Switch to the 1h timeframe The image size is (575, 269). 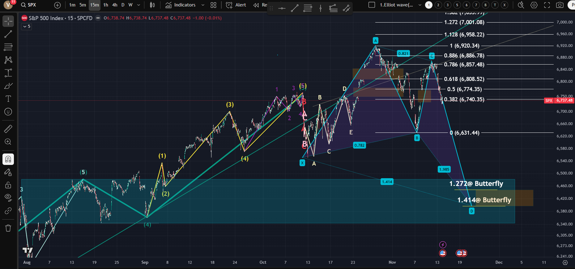click(106, 5)
